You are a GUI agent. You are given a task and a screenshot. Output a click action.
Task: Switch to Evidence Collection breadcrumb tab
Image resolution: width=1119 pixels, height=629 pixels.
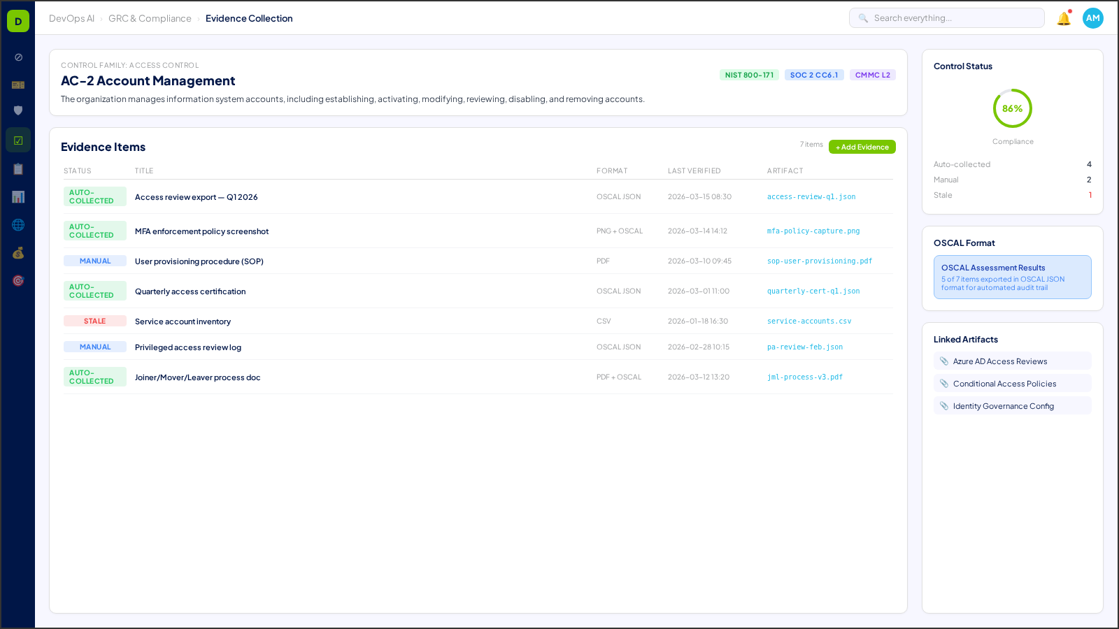pyautogui.click(x=250, y=18)
